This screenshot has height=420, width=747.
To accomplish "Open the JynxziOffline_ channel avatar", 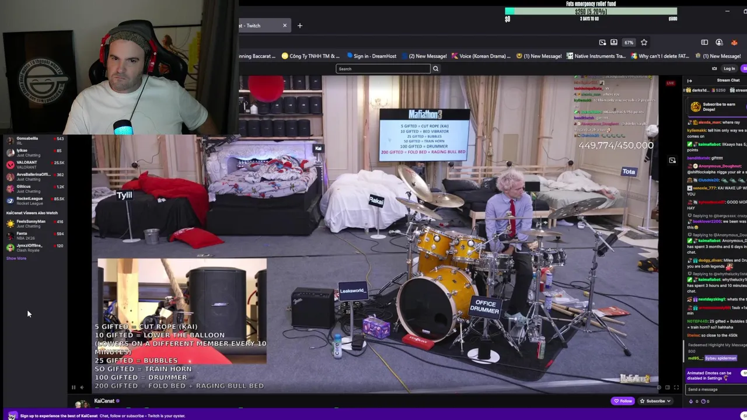I will (10, 247).
